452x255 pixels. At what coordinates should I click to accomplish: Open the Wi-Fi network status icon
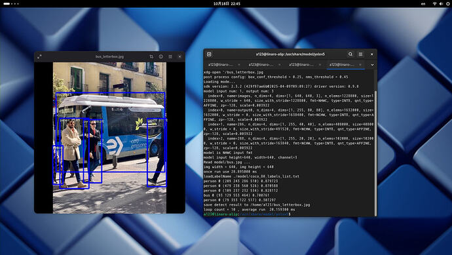(x=435, y=4)
